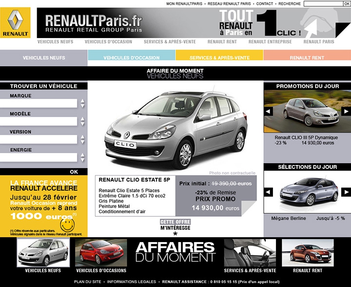Click the RENAULTParis.fr banner title
The width and height of the screenshot is (351, 287).
tap(94, 21)
